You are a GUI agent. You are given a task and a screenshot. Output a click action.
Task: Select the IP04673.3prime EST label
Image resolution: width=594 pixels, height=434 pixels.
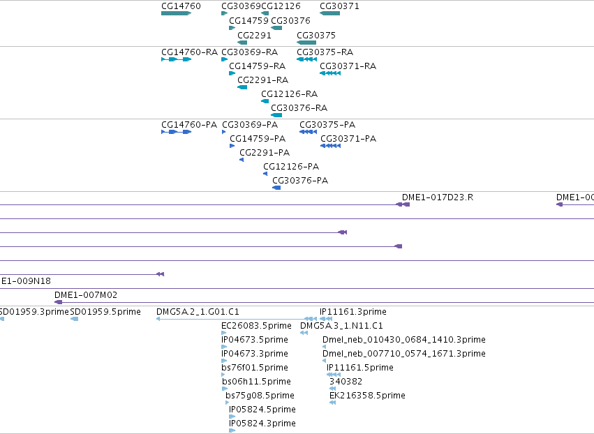point(255,354)
